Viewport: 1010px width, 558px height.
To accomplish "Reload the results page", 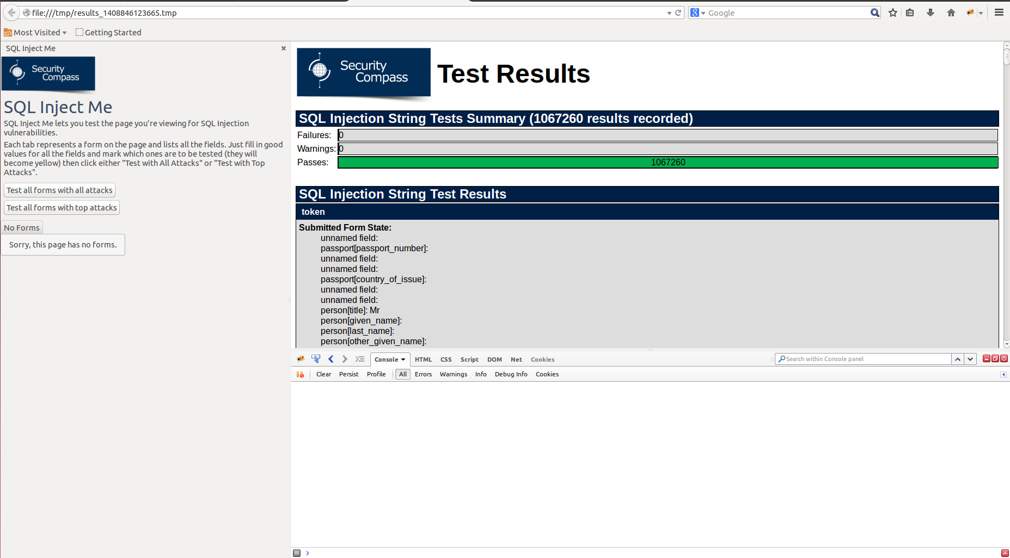I will 678,13.
